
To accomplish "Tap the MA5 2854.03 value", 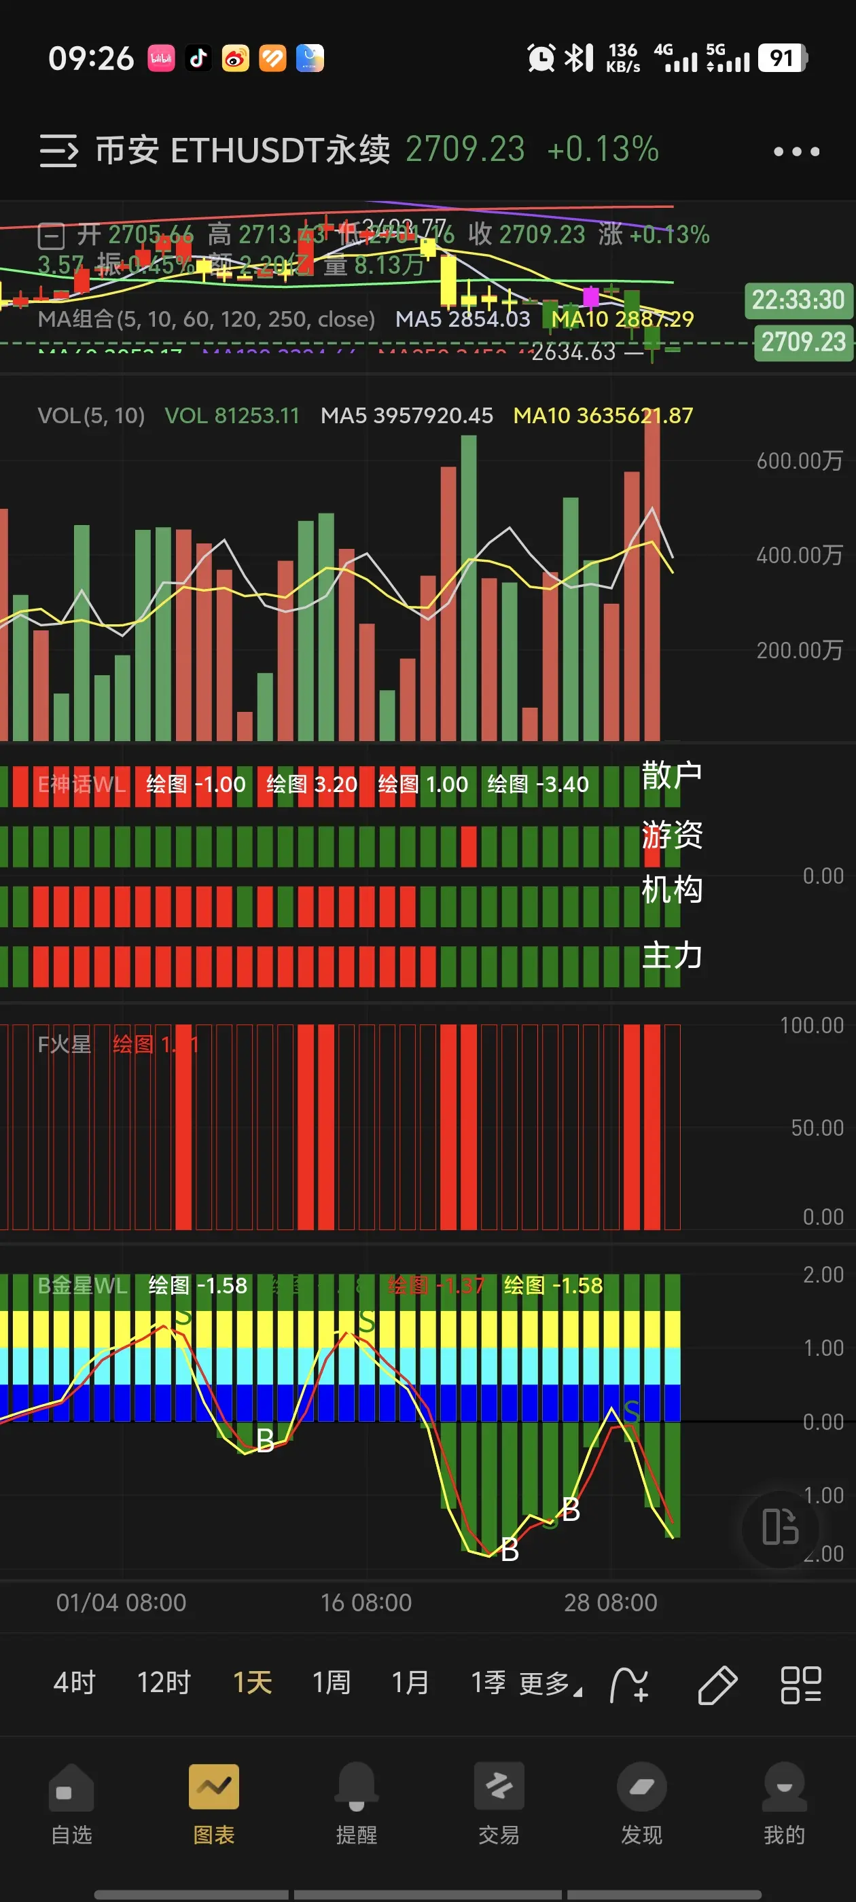I will tap(463, 319).
